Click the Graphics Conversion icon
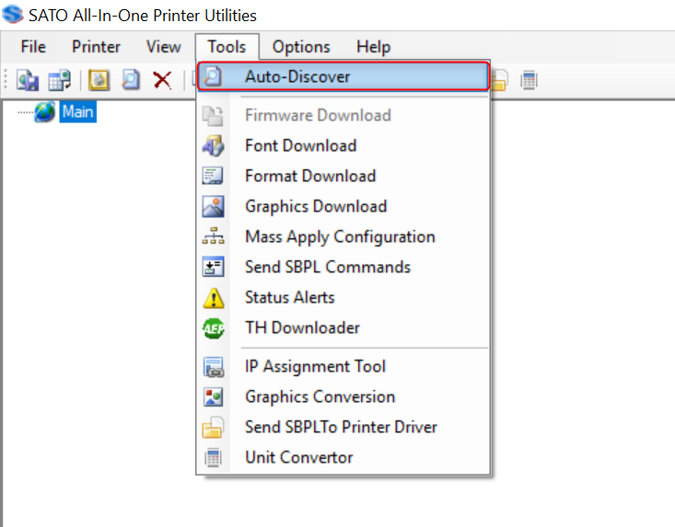This screenshot has height=527, width=675. (213, 396)
